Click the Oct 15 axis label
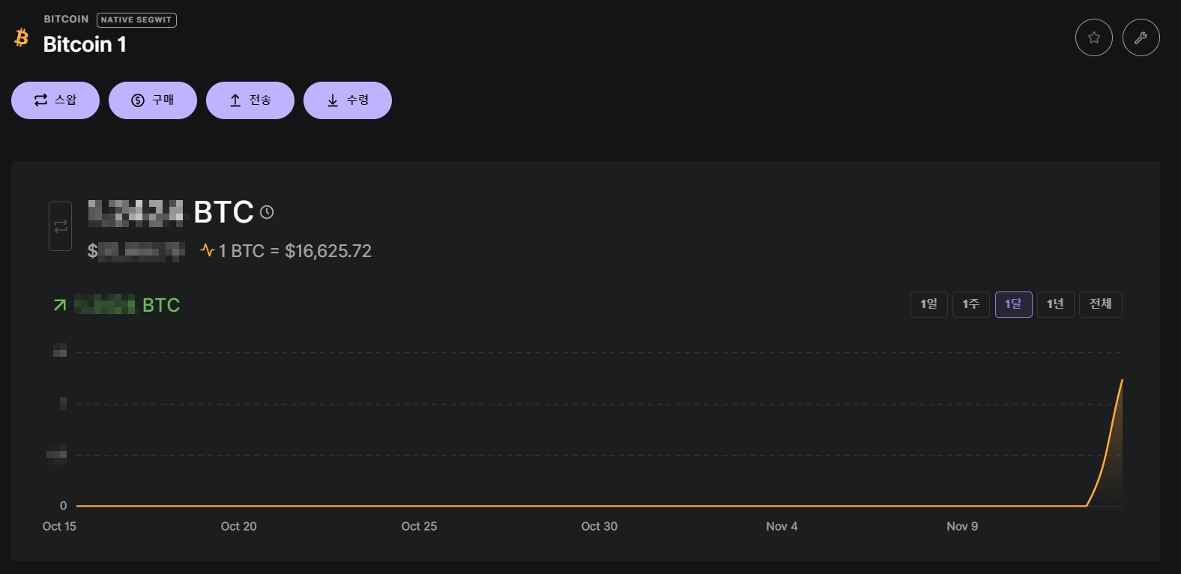1181x574 pixels. 59,526
